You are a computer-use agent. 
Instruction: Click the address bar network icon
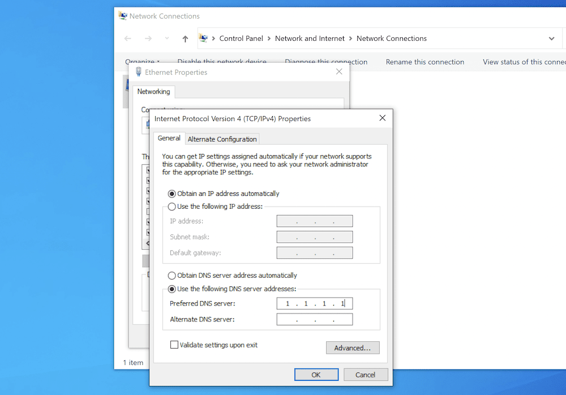(x=203, y=38)
